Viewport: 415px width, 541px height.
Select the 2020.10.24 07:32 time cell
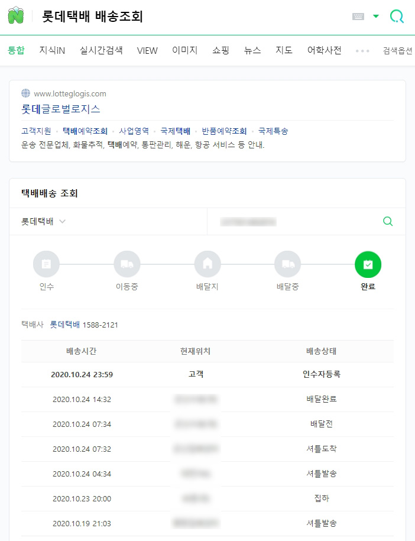tap(82, 449)
